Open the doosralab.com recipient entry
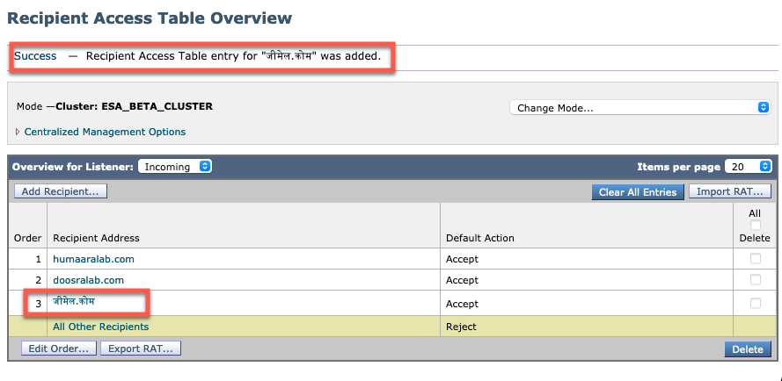 click(x=88, y=280)
